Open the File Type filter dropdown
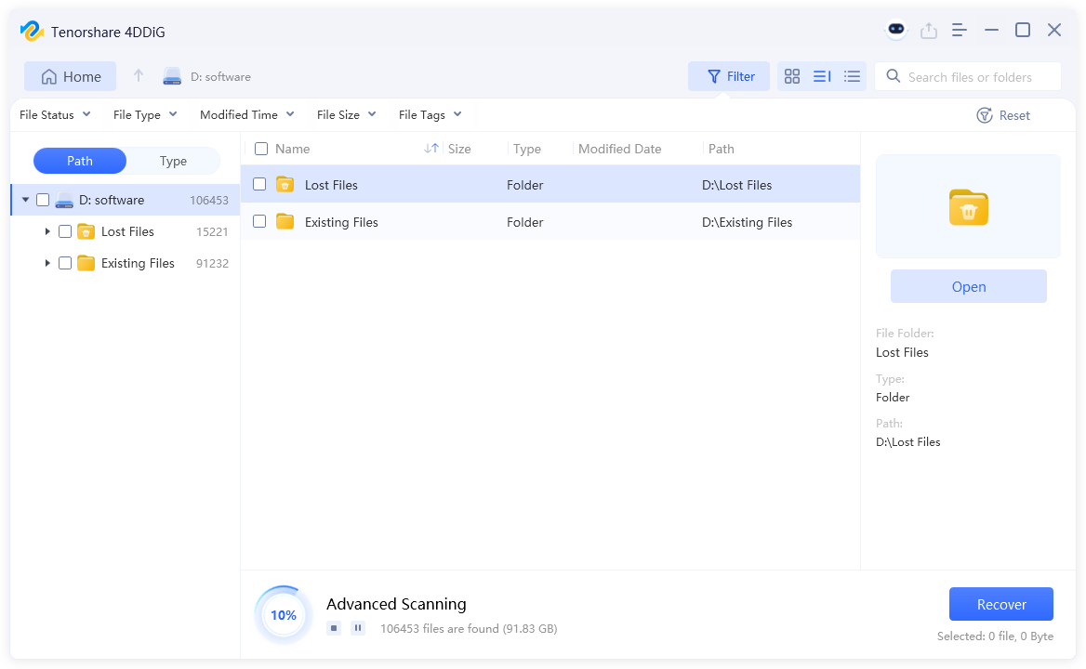1086x669 pixels. pyautogui.click(x=145, y=115)
